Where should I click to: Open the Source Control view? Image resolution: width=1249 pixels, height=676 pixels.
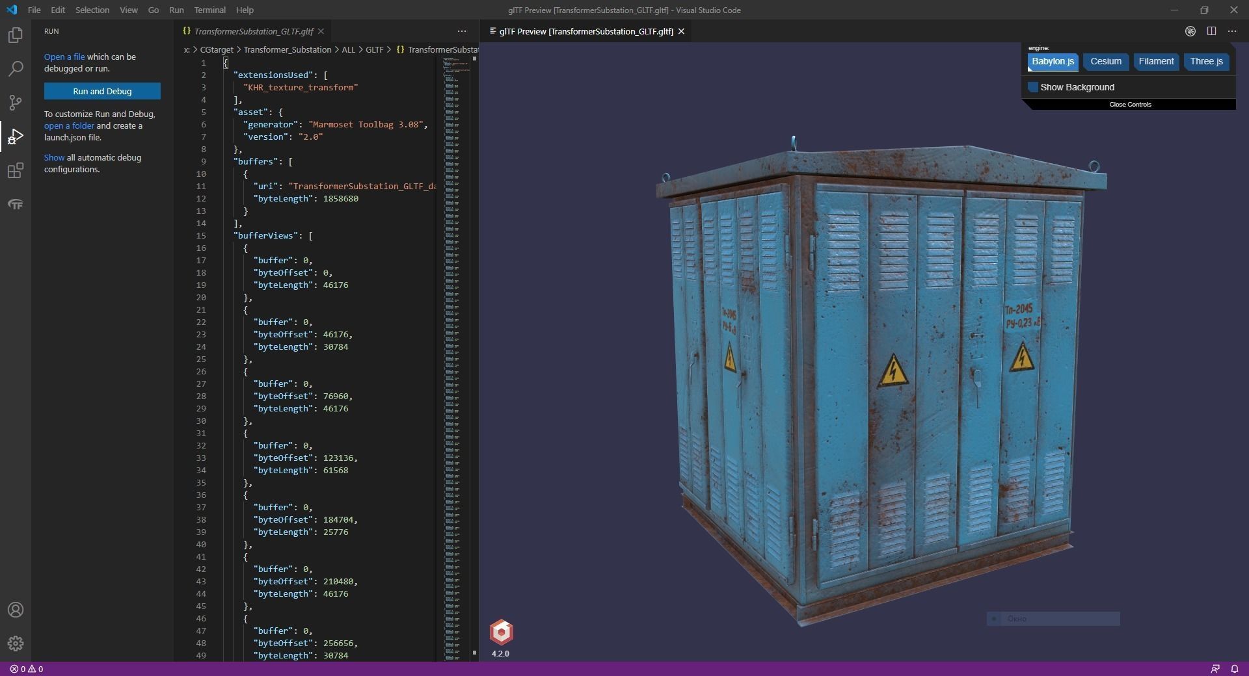(x=15, y=102)
